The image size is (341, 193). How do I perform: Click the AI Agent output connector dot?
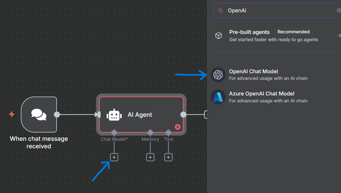click(183, 115)
